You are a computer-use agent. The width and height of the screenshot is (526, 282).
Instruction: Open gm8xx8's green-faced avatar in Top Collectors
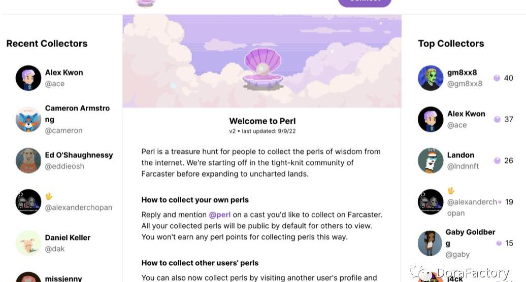coord(431,78)
